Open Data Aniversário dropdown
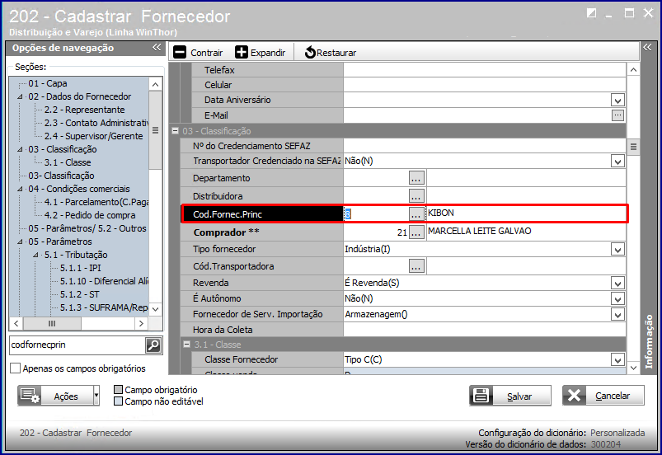The height and width of the screenshot is (455, 662). point(617,101)
